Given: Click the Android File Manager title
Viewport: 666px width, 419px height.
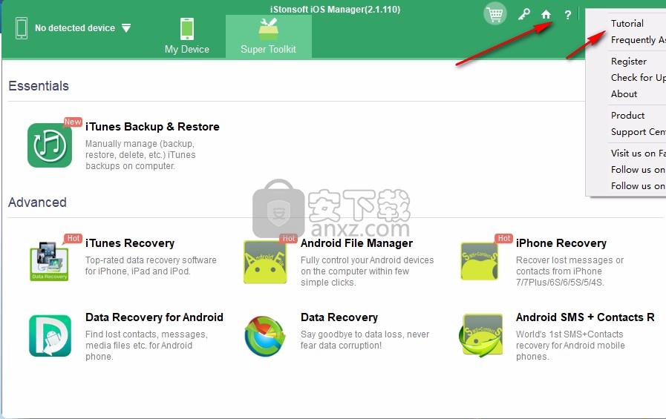Looking at the screenshot, I should [x=356, y=243].
